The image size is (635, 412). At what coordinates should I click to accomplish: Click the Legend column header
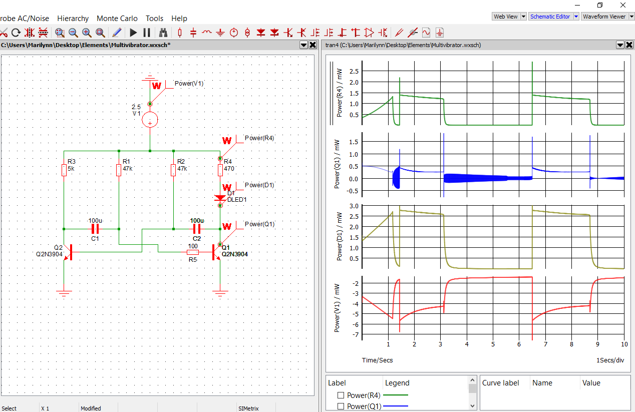click(397, 383)
